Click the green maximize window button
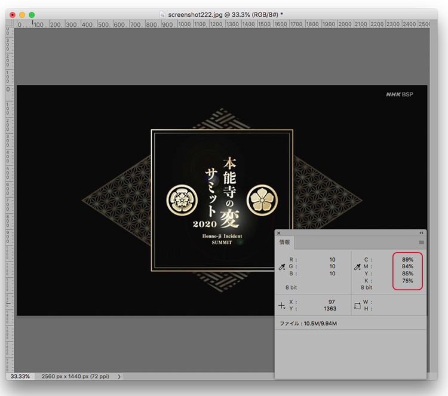The image size is (448, 396). pos(32,14)
